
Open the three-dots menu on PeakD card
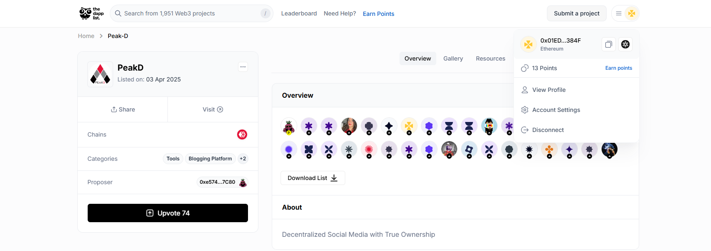click(243, 67)
